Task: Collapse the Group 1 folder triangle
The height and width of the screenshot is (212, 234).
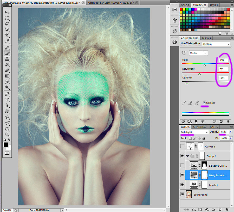Action: click(x=187, y=156)
